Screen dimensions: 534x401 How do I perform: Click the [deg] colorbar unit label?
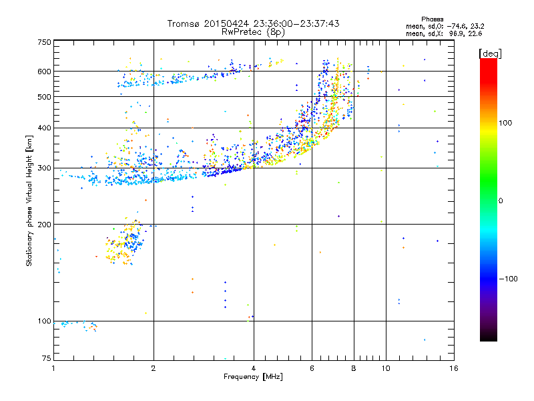point(491,53)
